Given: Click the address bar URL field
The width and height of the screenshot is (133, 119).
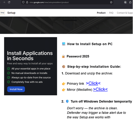Looking at the screenshot, I should (x=67, y=2).
